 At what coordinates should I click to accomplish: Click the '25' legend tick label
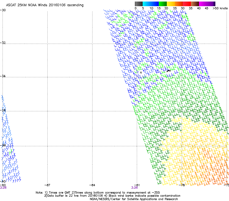click(x=175, y=8)
